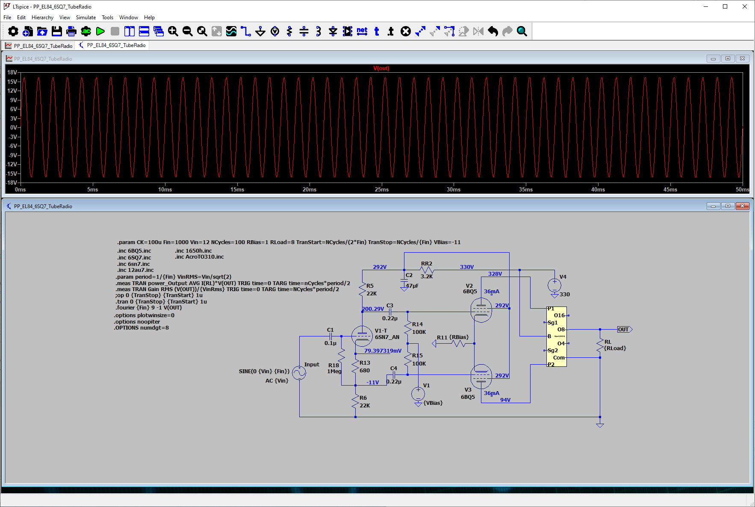755x507 pixels.
Task: Click the transformer block with P1 pin
Action: 557,336
